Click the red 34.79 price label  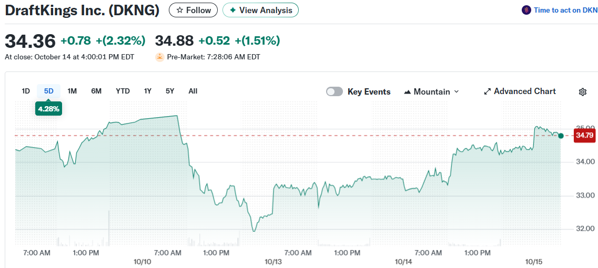click(584, 136)
